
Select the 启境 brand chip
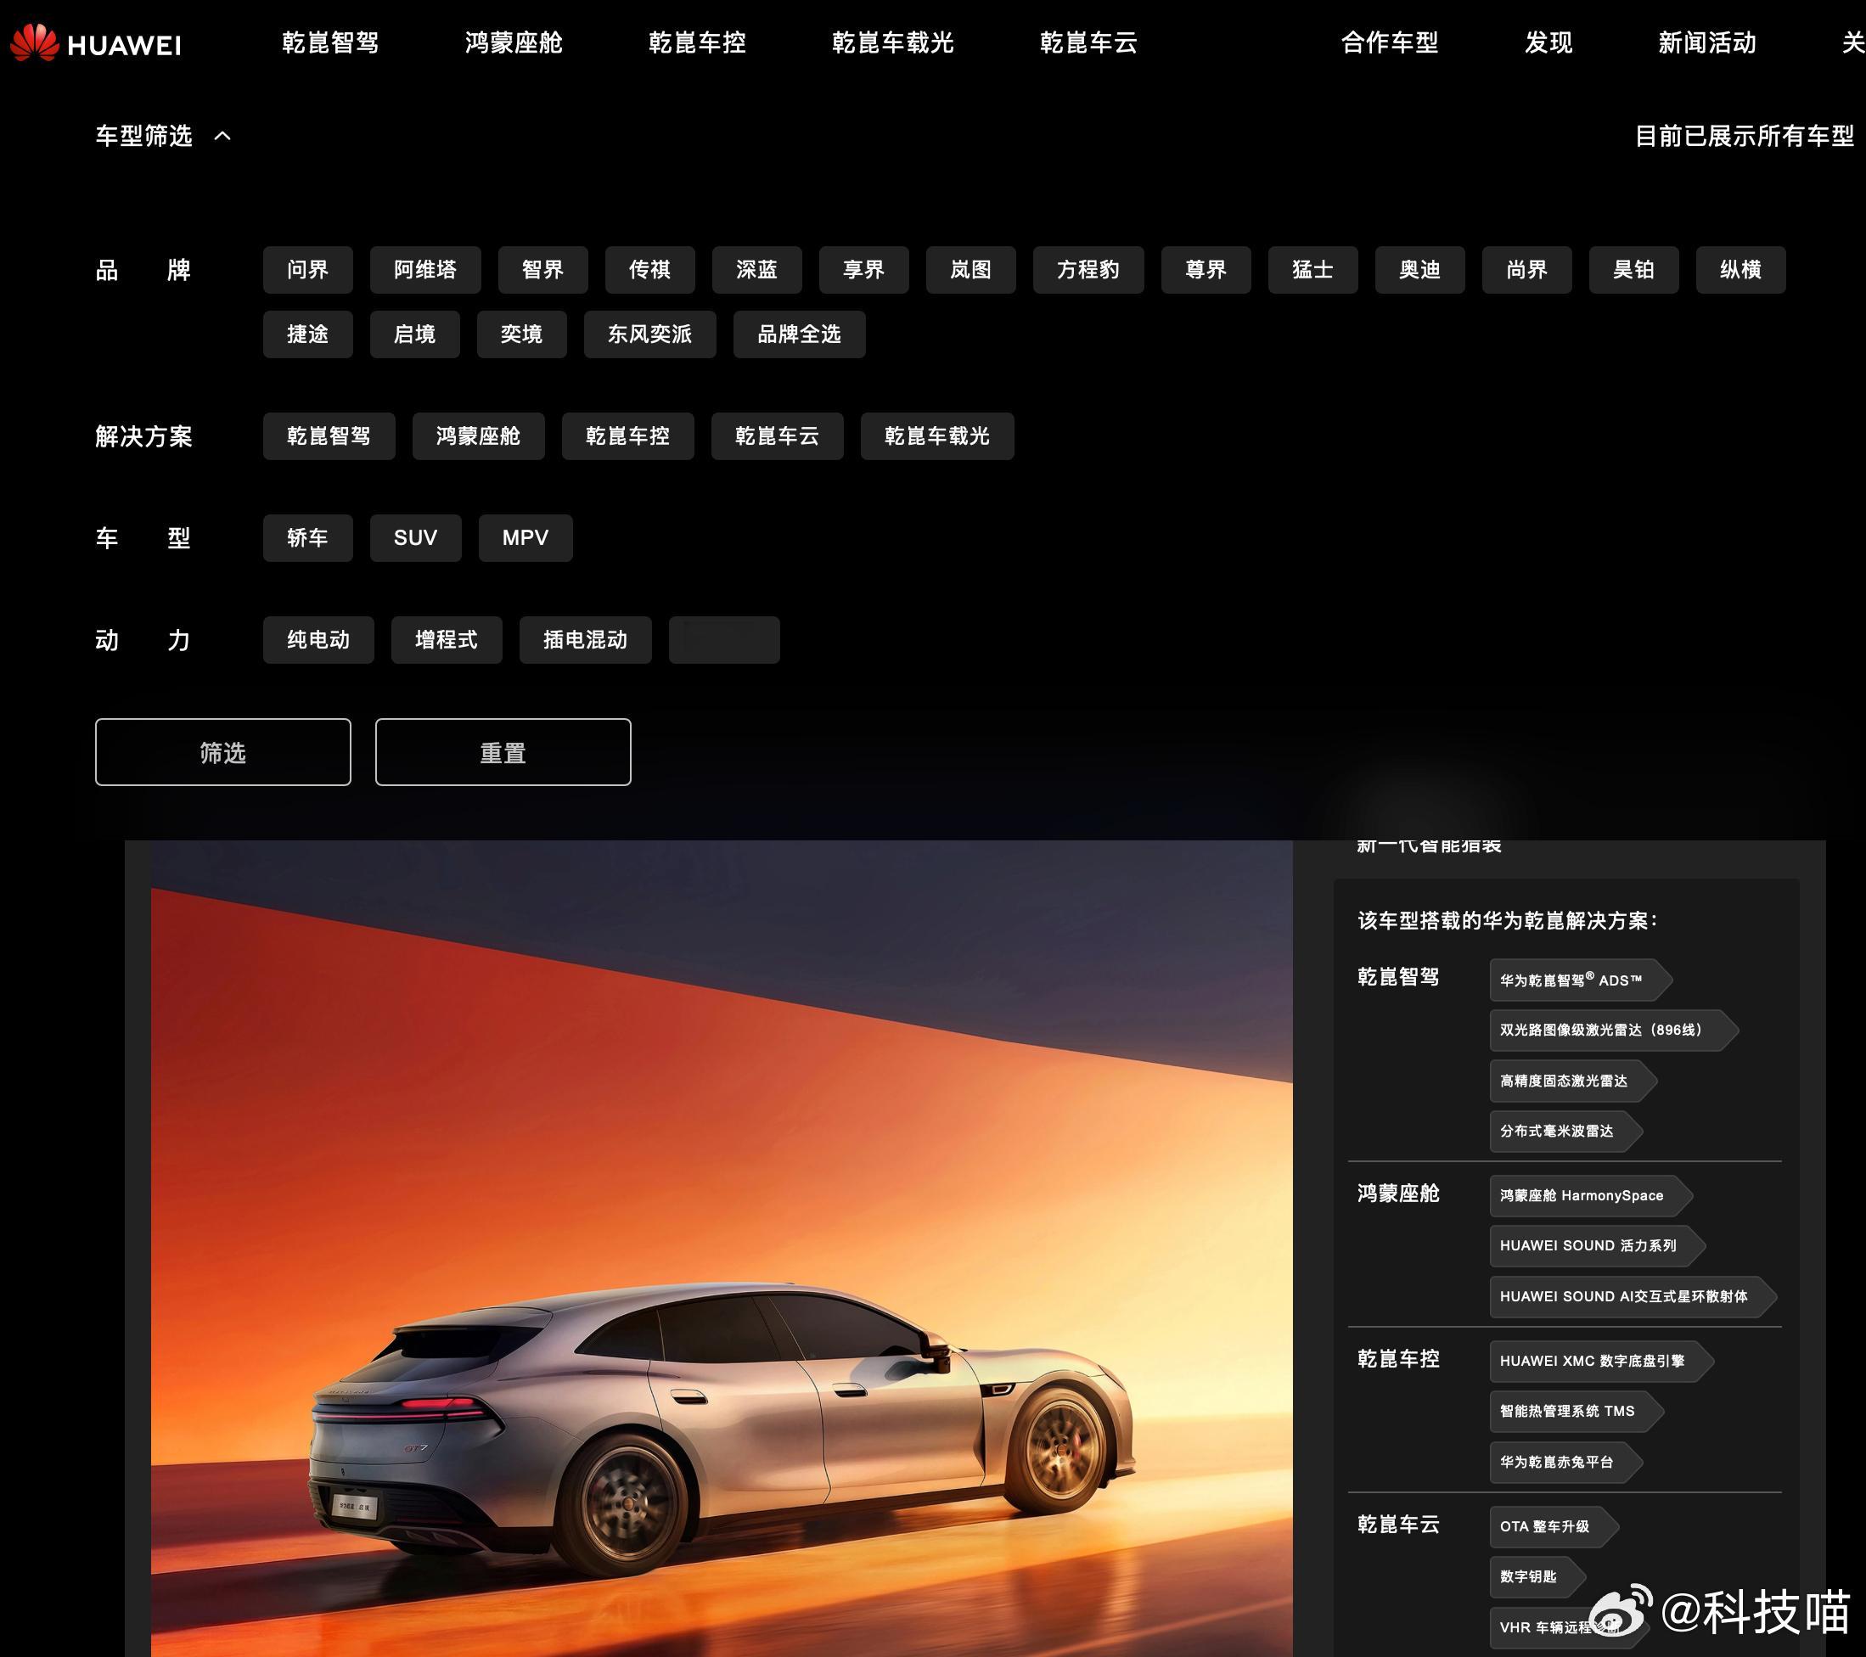(414, 334)
